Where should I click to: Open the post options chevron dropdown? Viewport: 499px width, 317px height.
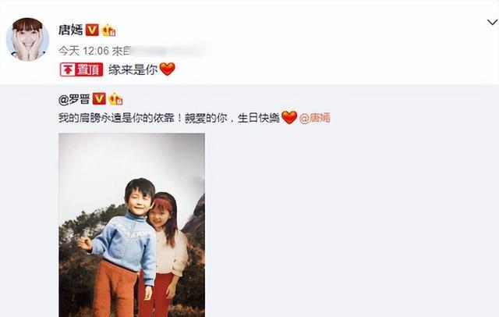(x=492, y=23)
